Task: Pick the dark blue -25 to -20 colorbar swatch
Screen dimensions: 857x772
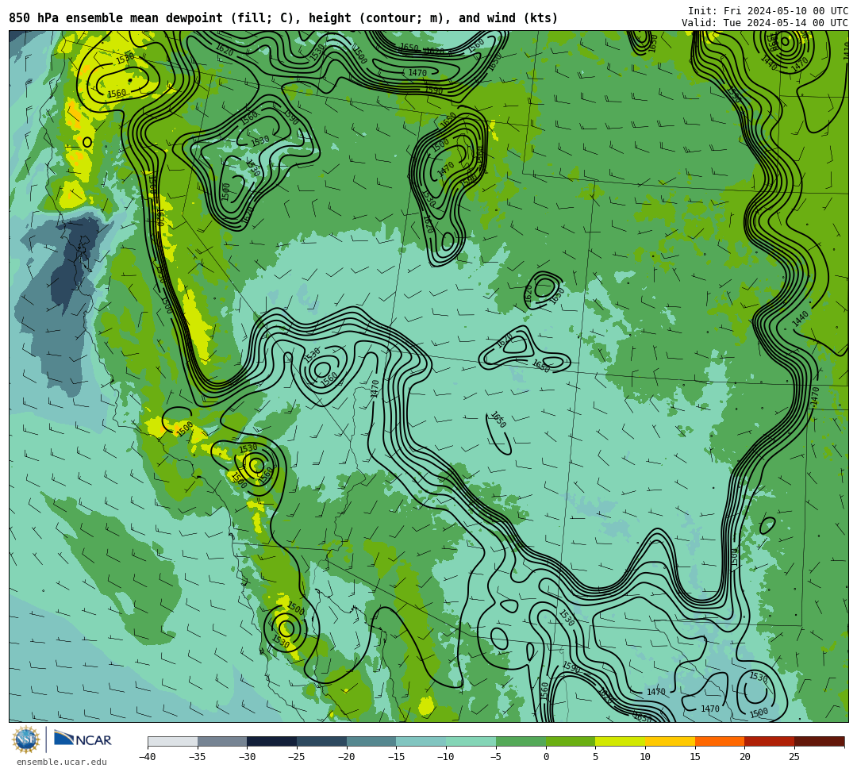Action: click(322, 741)
